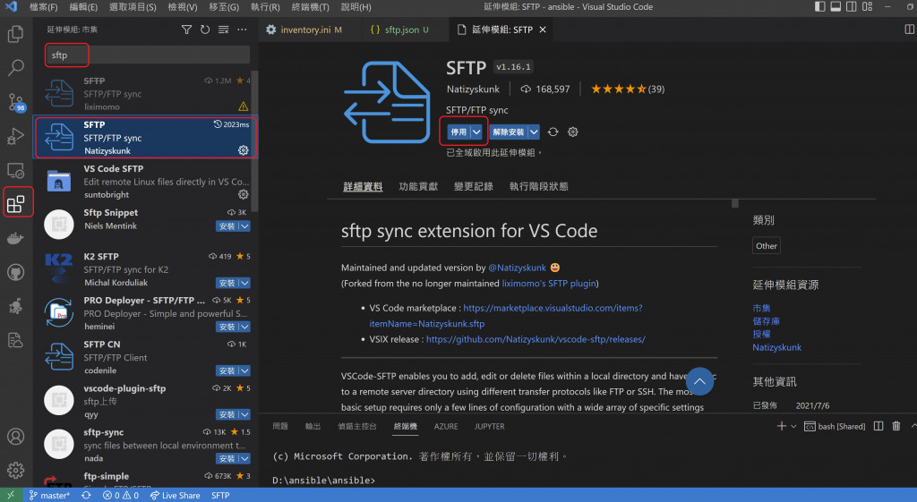Select the Extensions view icon
The width and height of the screenshot is (917, 502).
click(16, 203)
